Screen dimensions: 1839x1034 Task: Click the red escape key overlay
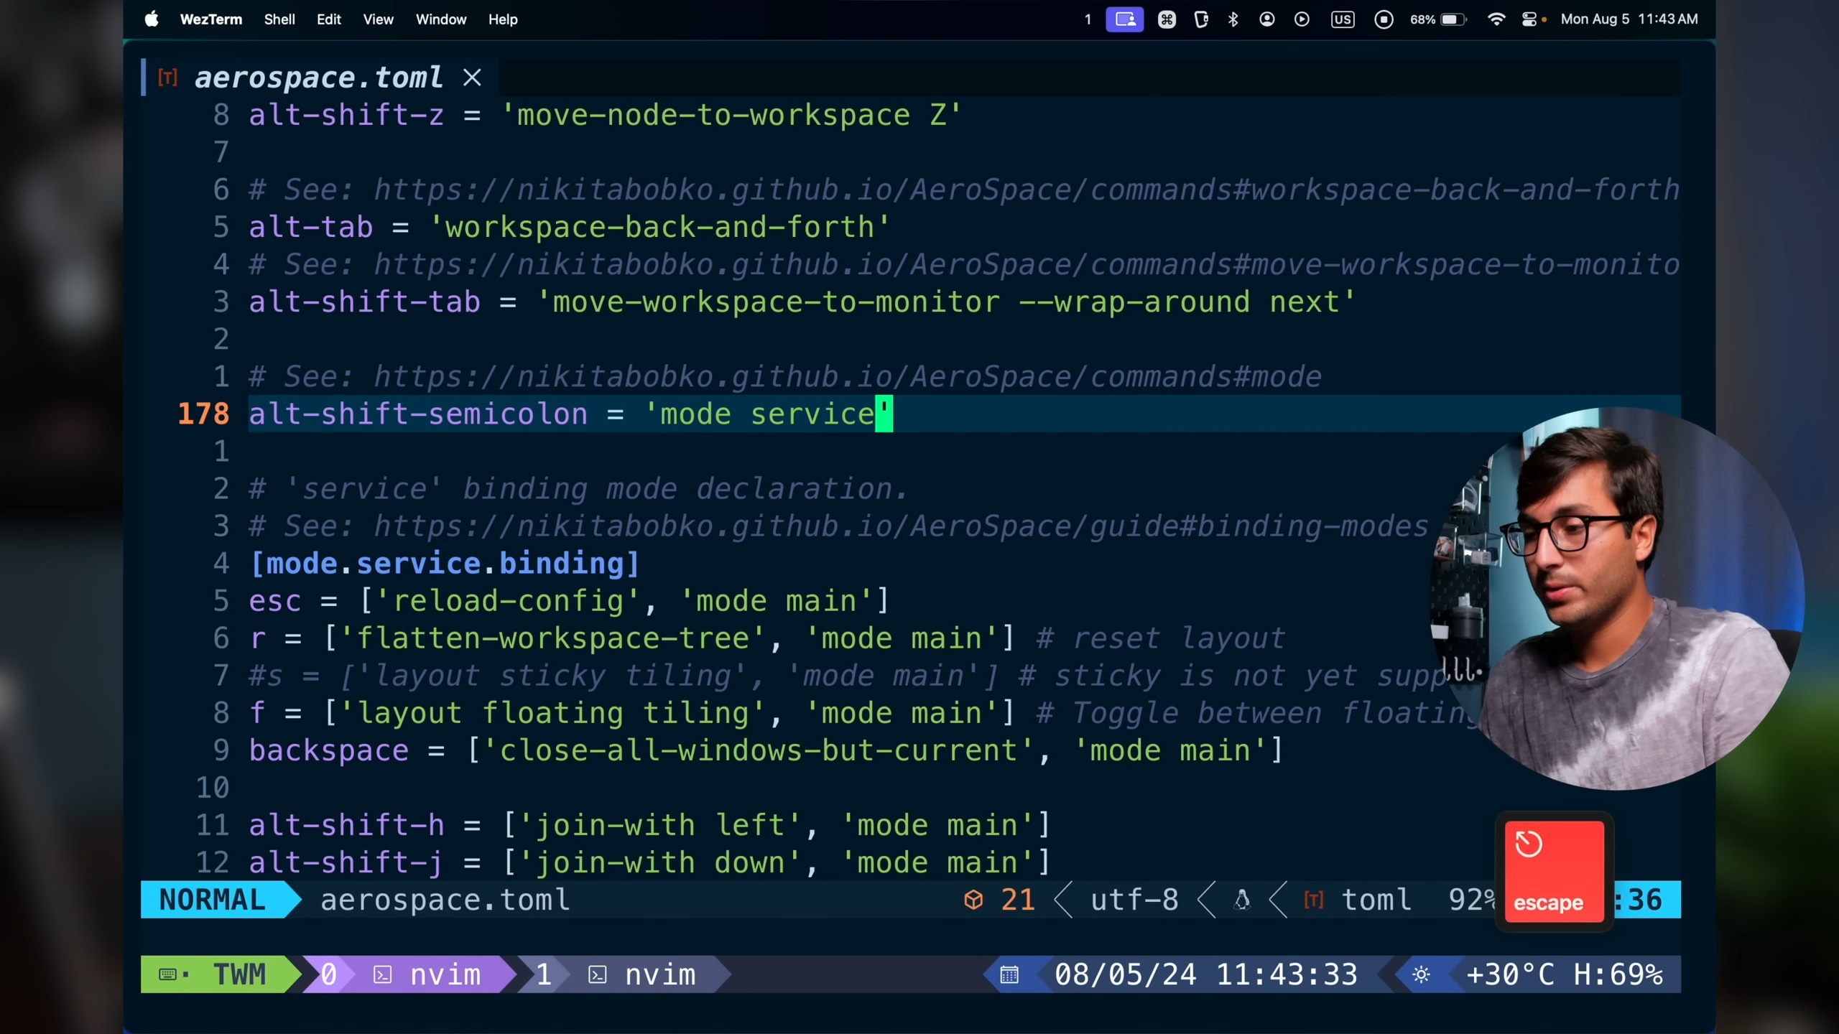pos(1554,871)
